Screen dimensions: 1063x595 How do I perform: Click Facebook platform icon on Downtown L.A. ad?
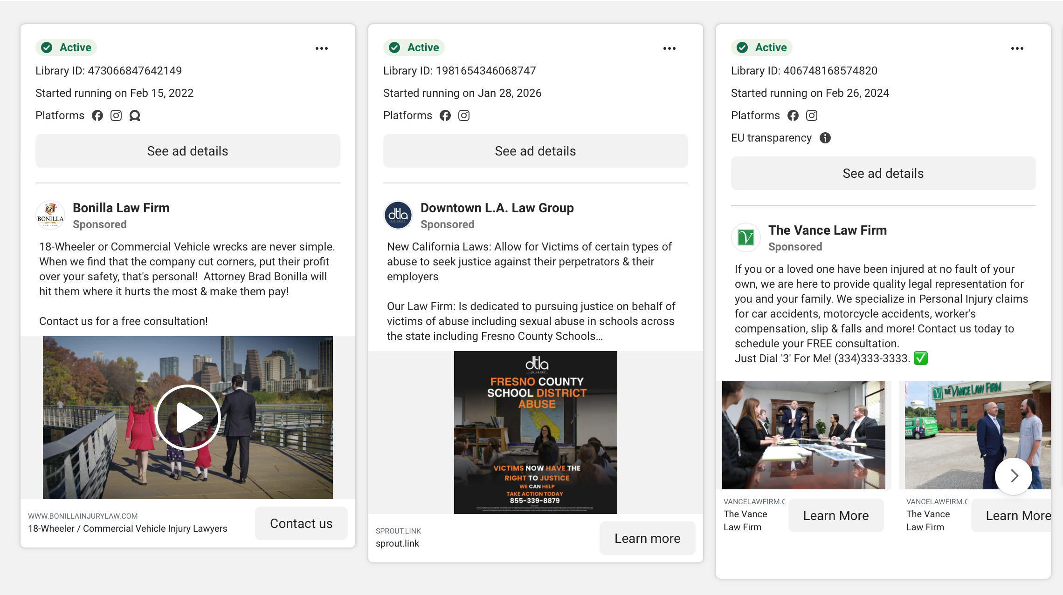[445, 115]
